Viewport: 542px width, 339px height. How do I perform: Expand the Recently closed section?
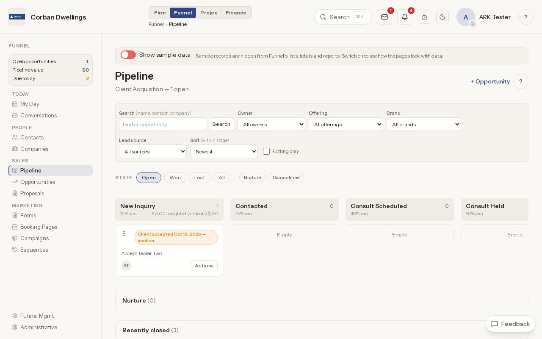[x=322, y=330]
